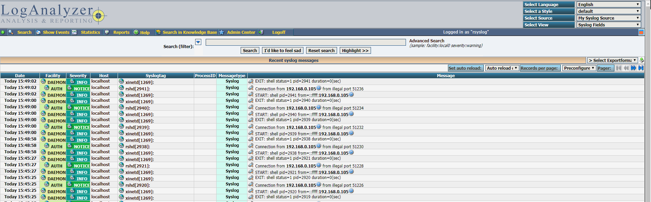Click the Search button under filter field
Image resolution: width=651 pixels, height=202 pixels.
pyautogui.click(x=250, y=50)
